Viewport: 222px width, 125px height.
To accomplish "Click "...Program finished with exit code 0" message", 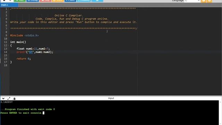I will point(28,109).
